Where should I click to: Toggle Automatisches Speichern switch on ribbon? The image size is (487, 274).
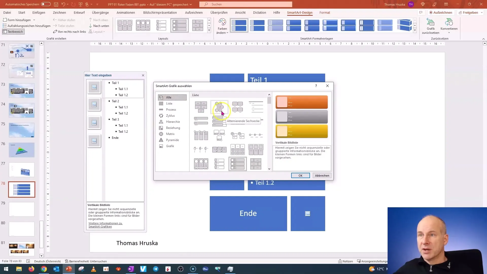[44, 4]
